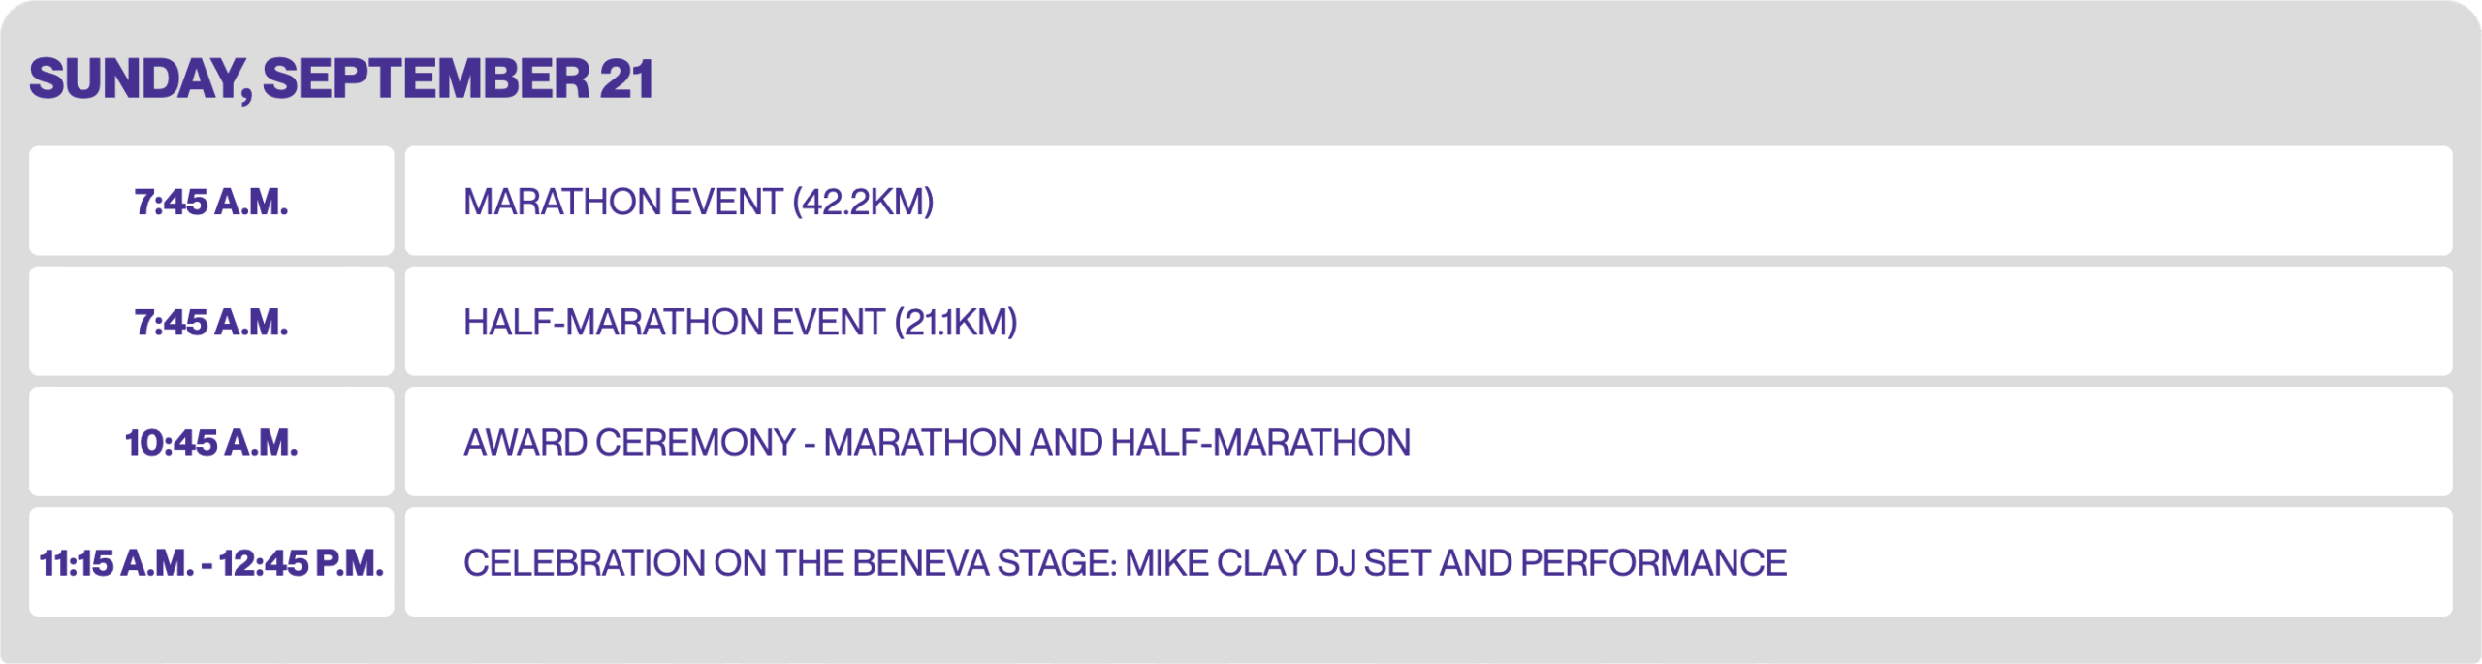Click the DJ SET AND PERFORMANCE text
This screenshot has height=664, width=2482.
coord(1549,562)
